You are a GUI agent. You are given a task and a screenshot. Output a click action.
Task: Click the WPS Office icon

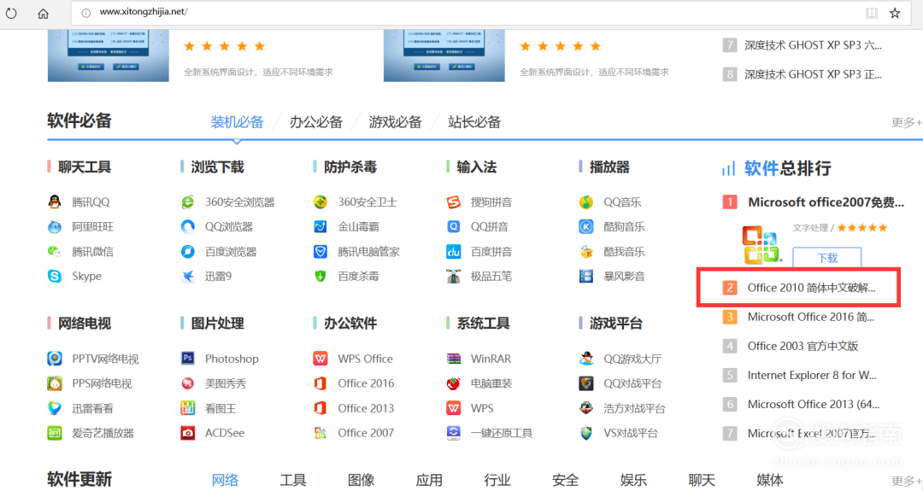320,358
